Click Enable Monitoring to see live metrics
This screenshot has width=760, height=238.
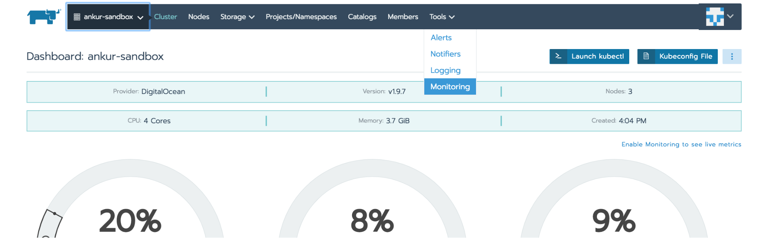(681, 144)
